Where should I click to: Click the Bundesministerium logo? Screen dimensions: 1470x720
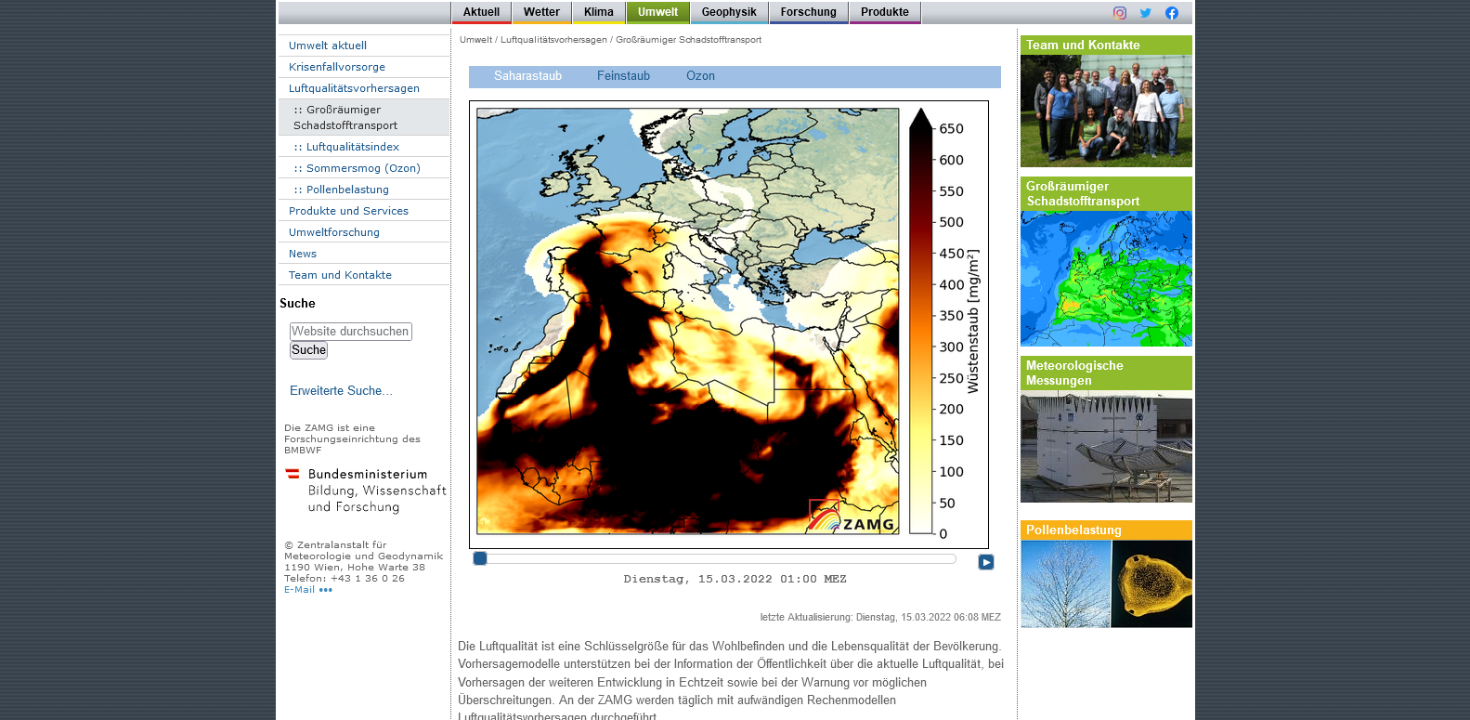(365, 491)
